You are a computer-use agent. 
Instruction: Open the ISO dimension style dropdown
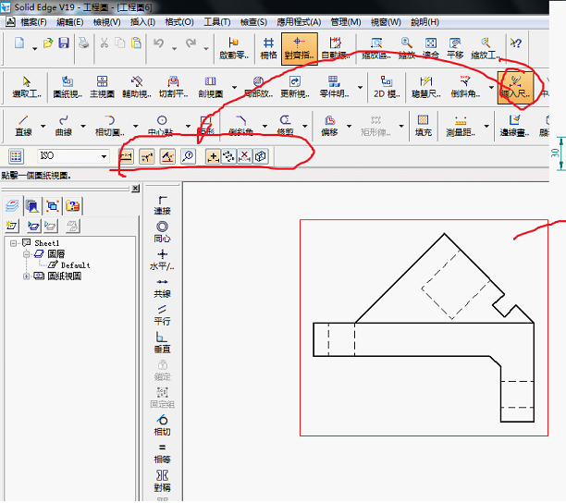pyautogui.click(x=104, y=156)
